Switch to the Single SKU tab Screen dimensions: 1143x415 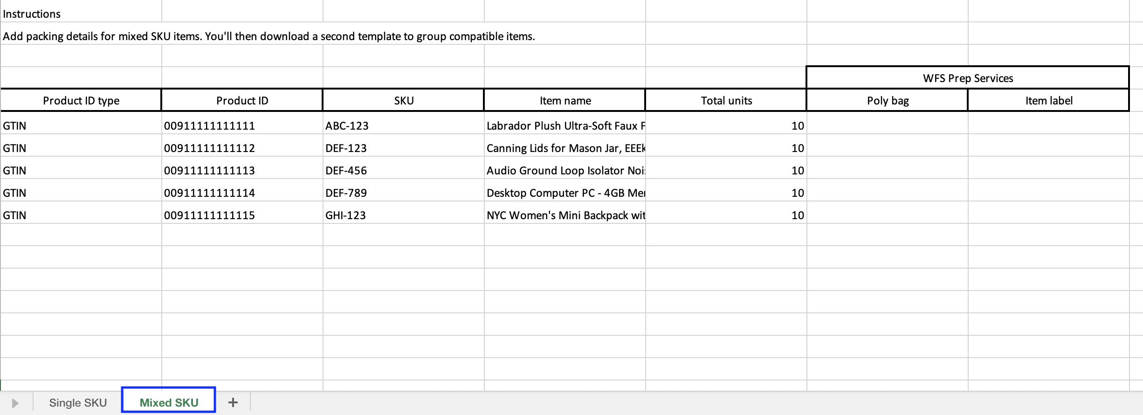coord(78,402)
